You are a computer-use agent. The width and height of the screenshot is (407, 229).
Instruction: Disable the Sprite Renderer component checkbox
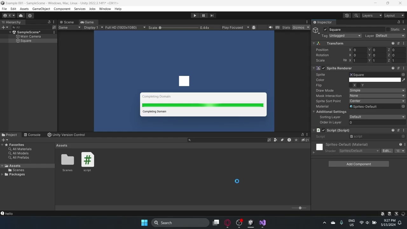tap(323, 68)
